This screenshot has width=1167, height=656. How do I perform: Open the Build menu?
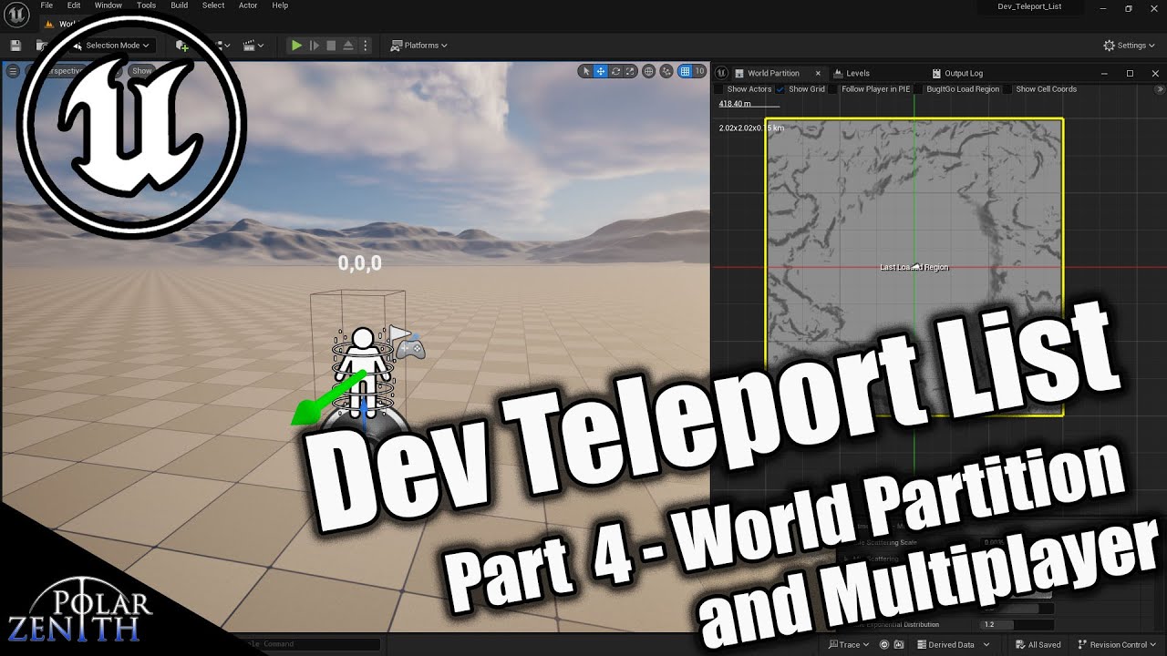tap(180, 5)
